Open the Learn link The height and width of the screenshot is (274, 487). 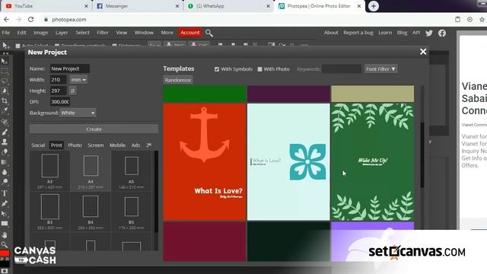click(385, 33)
